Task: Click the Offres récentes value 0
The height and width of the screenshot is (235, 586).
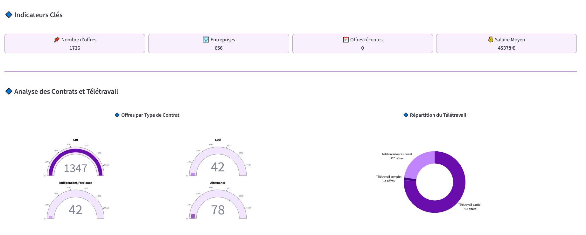Action: tap(362, 48)
